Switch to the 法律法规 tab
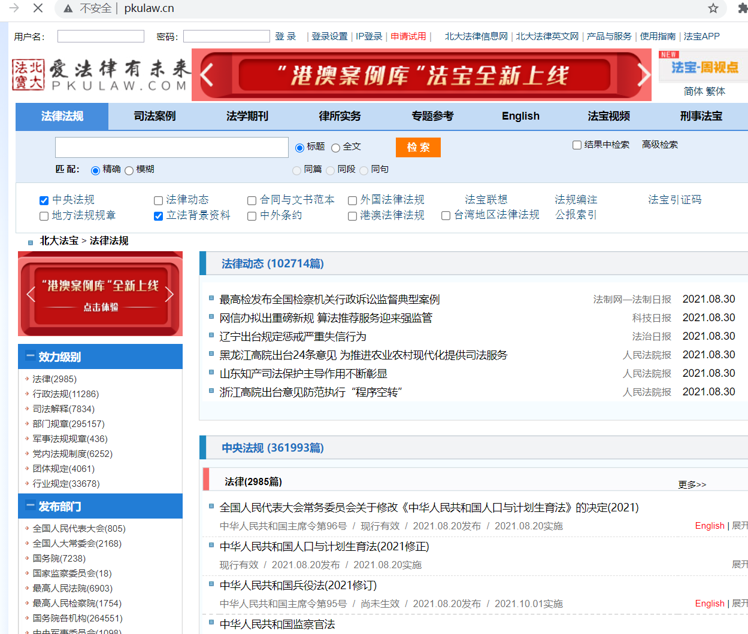This screenshot has height=634, width=748. tap(62, 116)
